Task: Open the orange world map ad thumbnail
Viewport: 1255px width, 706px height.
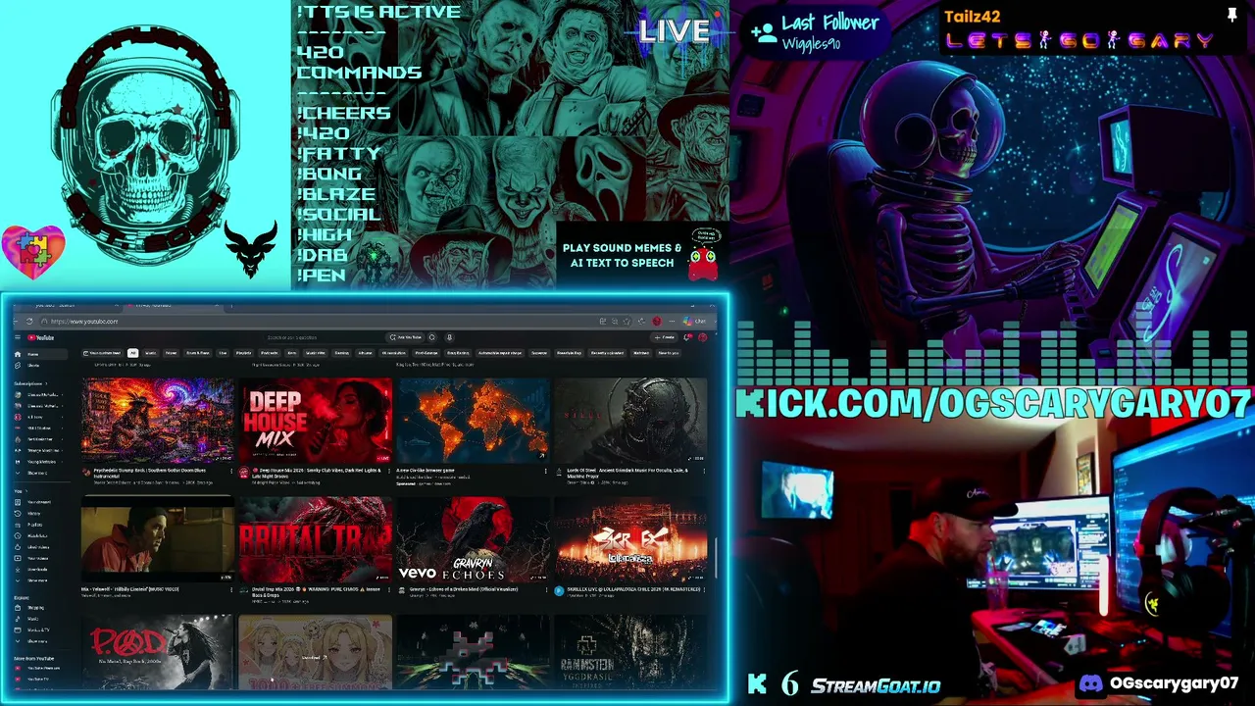Action: 473,420
